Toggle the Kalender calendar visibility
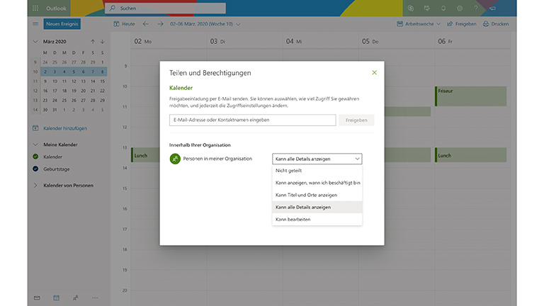 click(x=36, y=157)
